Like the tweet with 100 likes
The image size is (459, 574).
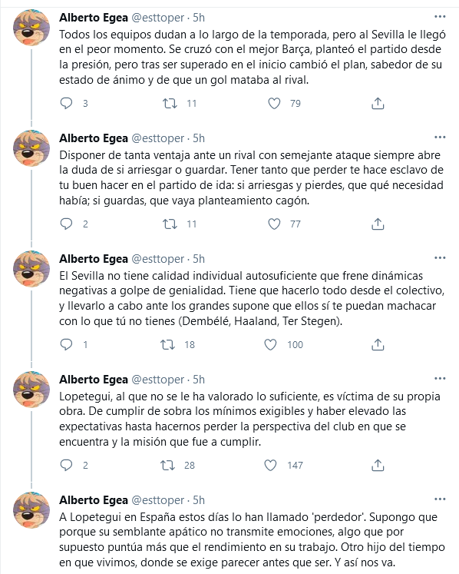click(270, 344)
